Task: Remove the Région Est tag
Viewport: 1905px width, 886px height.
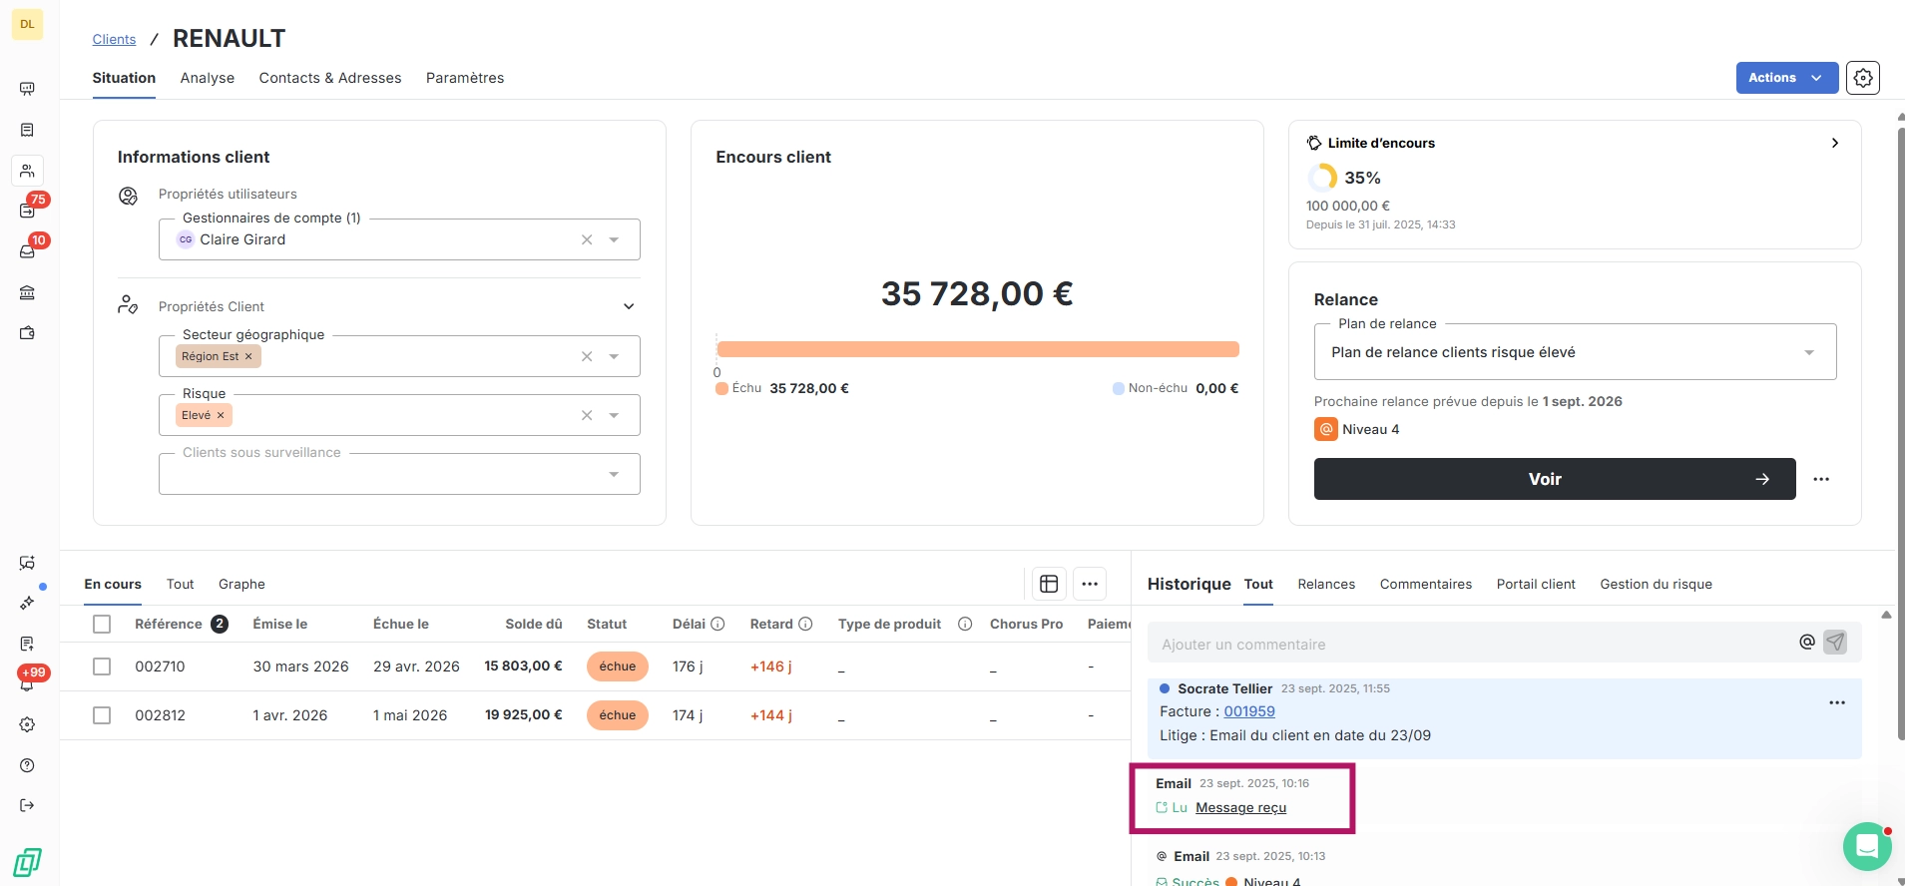Action: [248, 356]
